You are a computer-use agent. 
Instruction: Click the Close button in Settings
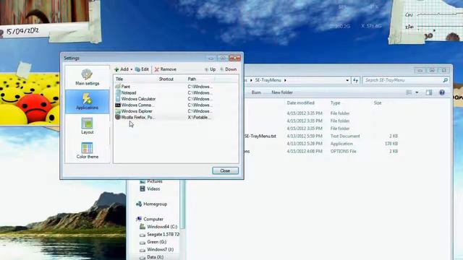225,170
